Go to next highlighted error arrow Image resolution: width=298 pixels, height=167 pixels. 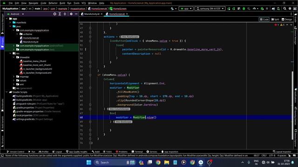(x=291, y=25)
